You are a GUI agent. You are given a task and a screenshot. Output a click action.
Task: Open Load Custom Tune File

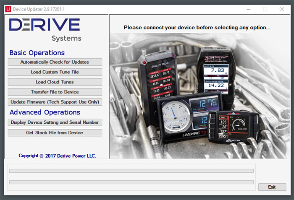[55, 72]
